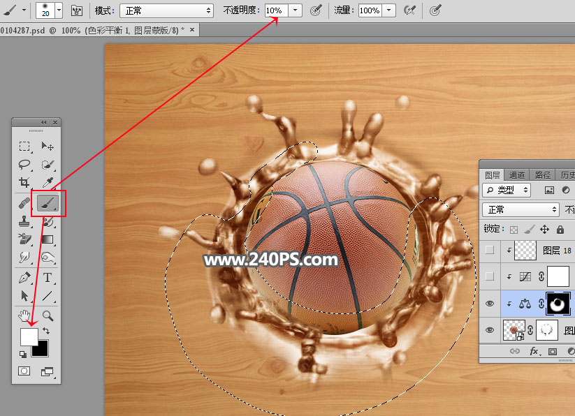Toggle the Brush panel from the options bar
Viewport: 575px width, 416px height.
point(77,10)
